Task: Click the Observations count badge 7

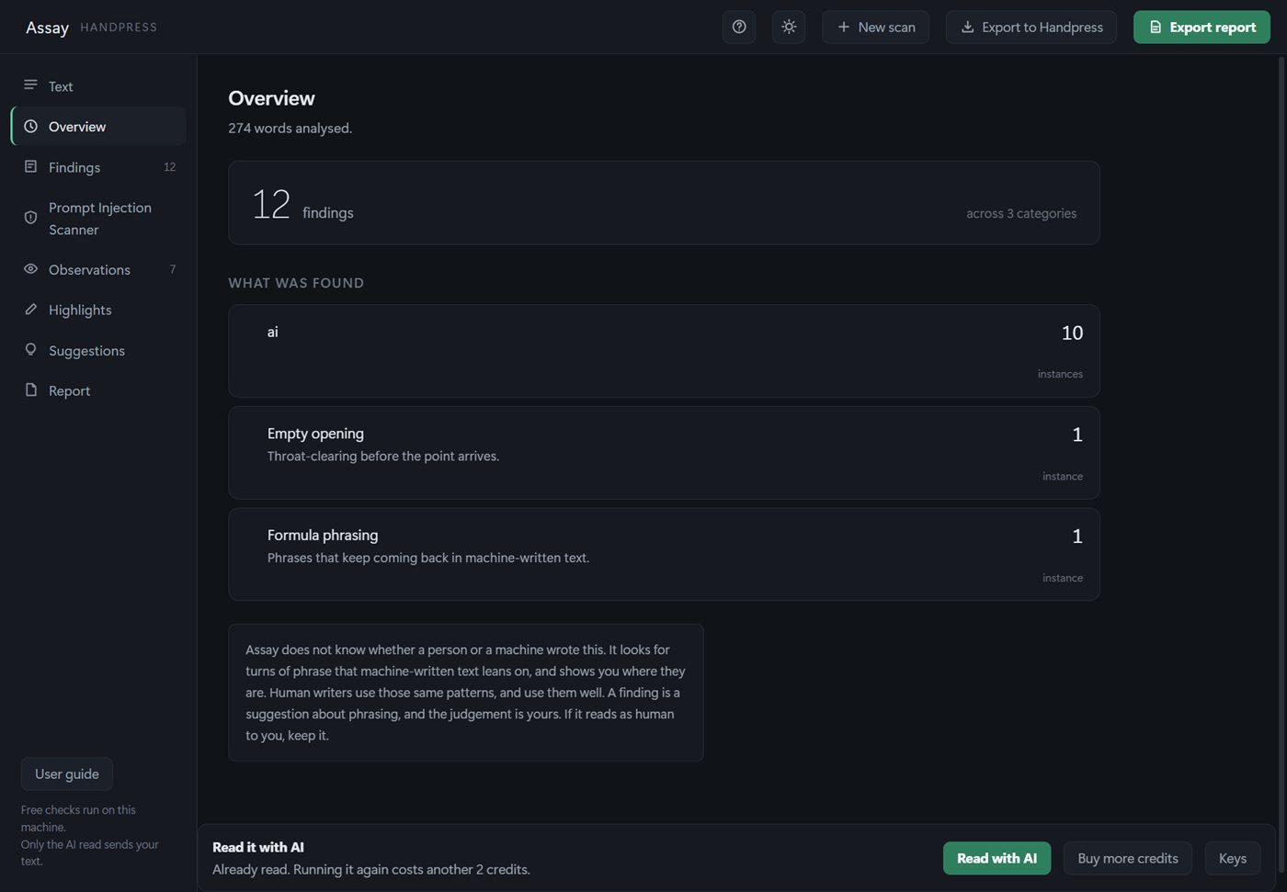Action: tap(173, 269)
